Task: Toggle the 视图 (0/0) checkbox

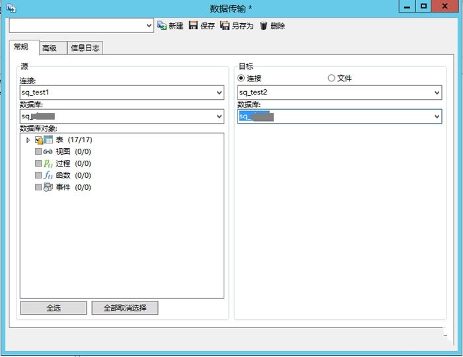Action: click(38, 151)
